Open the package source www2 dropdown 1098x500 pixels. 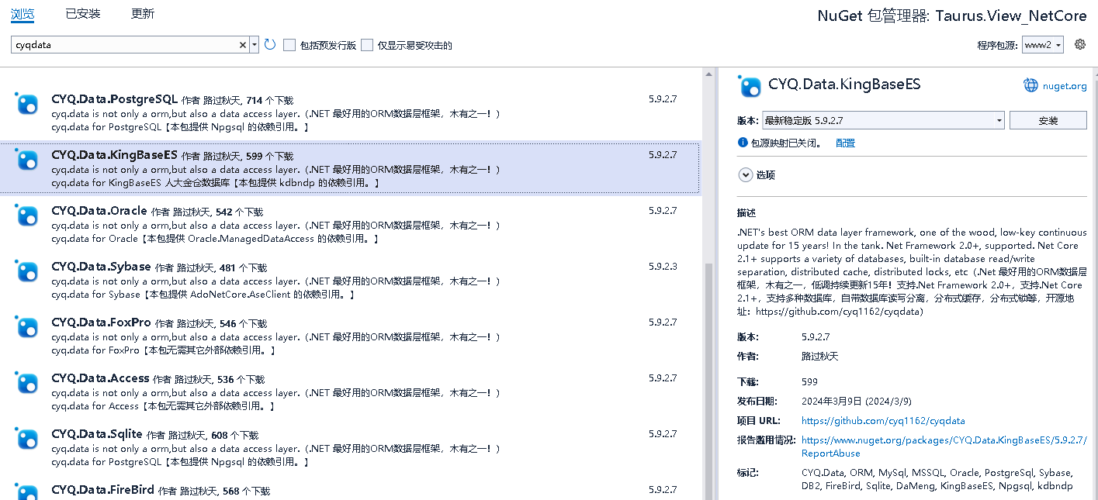[1042, 45]
